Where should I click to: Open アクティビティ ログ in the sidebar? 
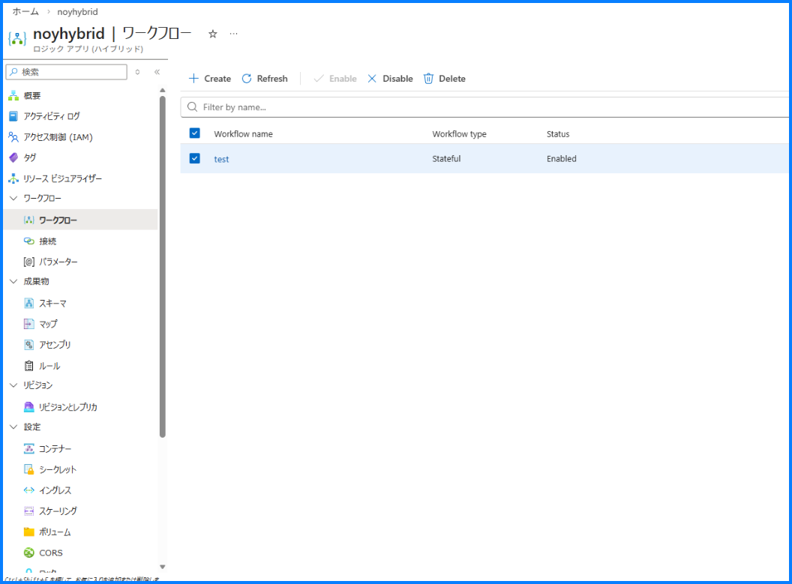click(52, 116)
